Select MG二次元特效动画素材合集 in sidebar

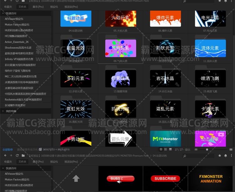pyautogui.click(x=26, y=76)
